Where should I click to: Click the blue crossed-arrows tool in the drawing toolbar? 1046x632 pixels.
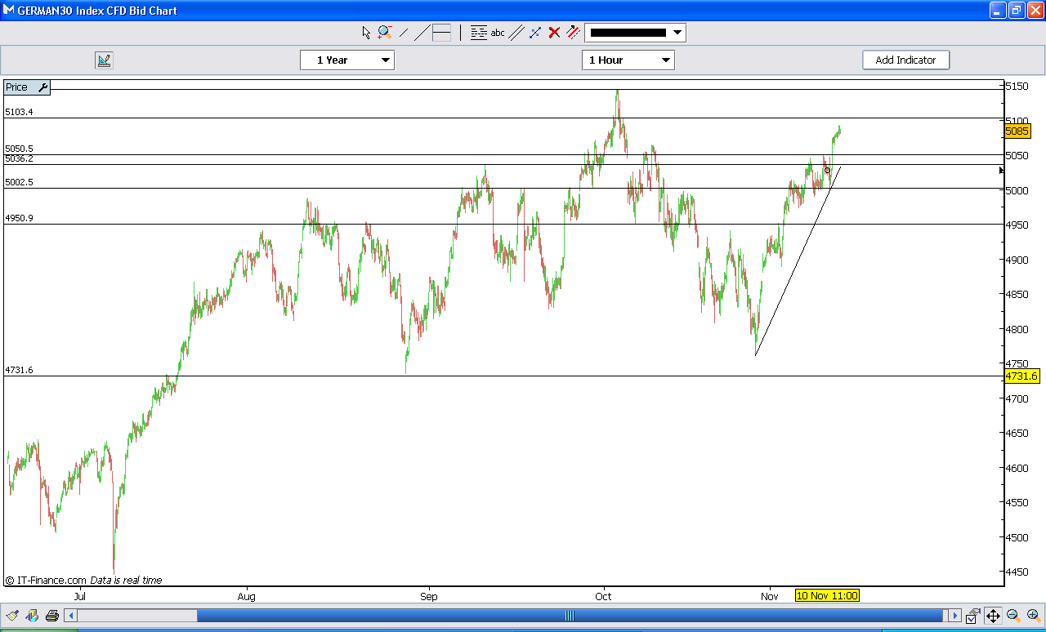pyautogui.click(x=535, y=33)
